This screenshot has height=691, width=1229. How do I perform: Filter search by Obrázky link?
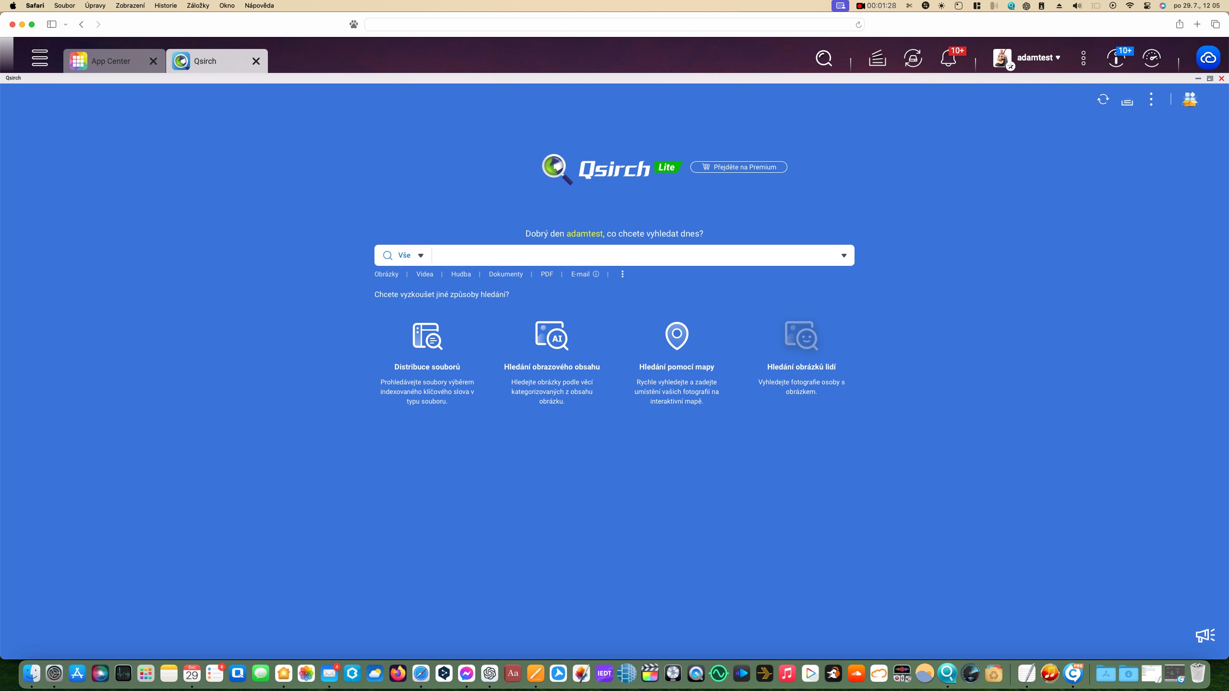click(x=386, y=274)
